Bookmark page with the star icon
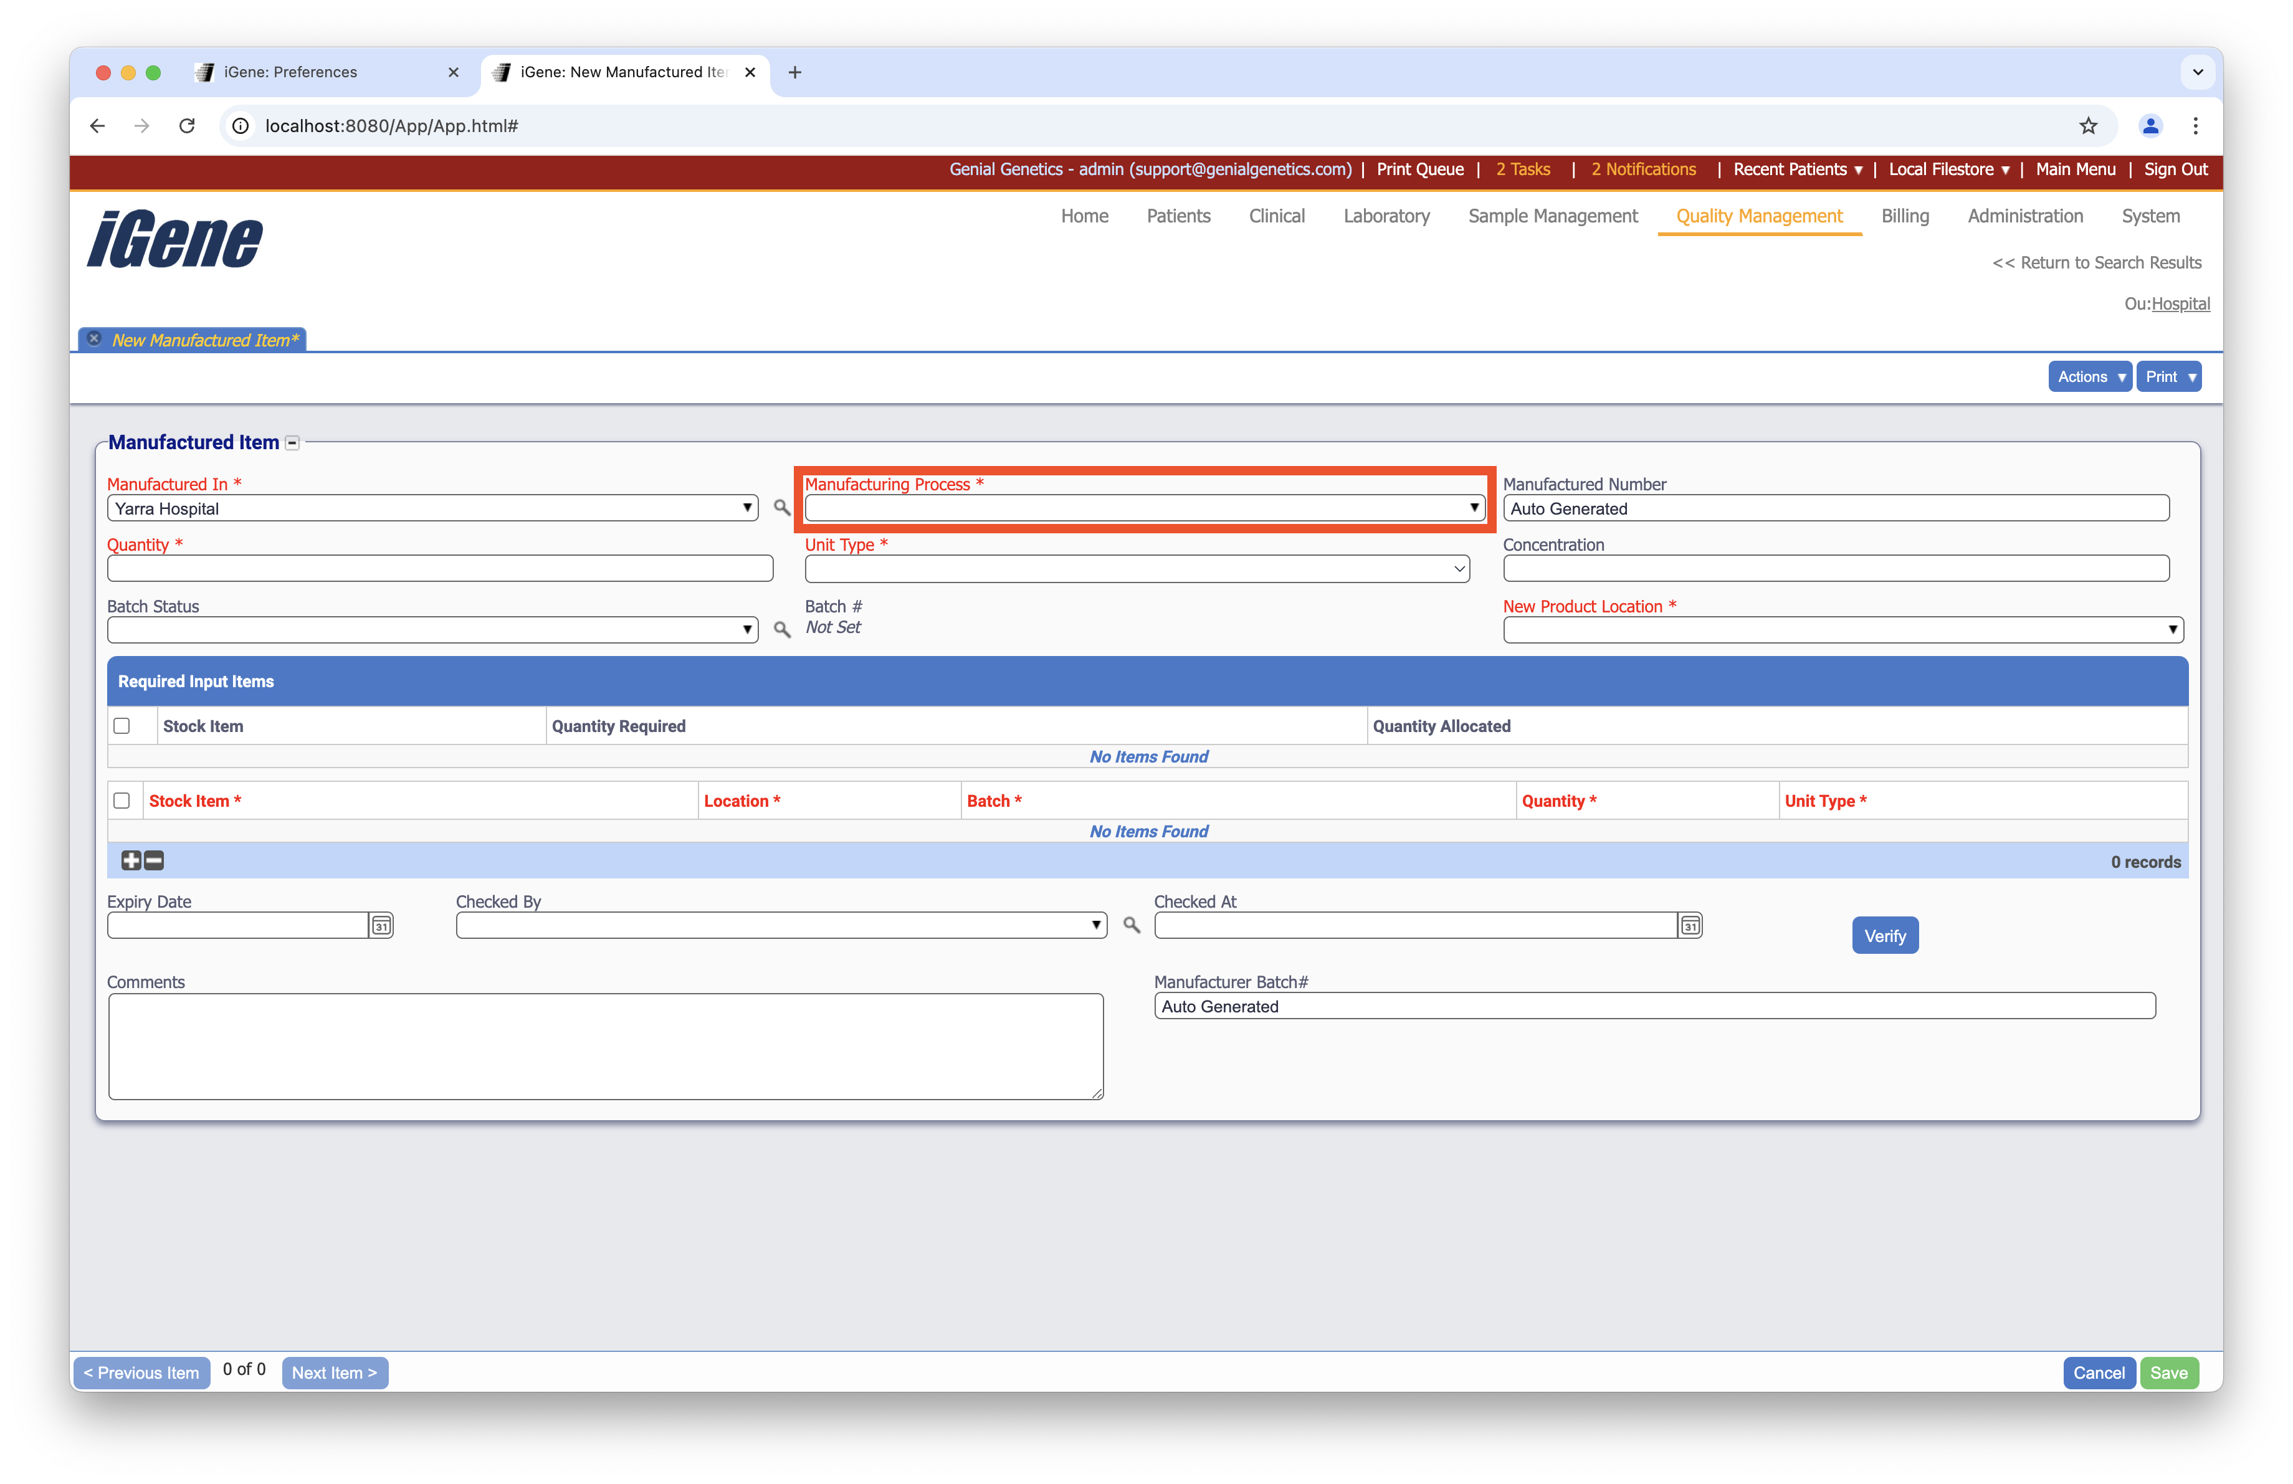 (x=2088, y=126)
